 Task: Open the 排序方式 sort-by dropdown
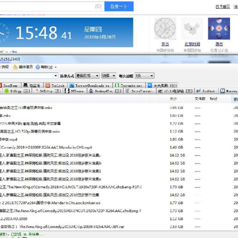click(x=87, y=76)
